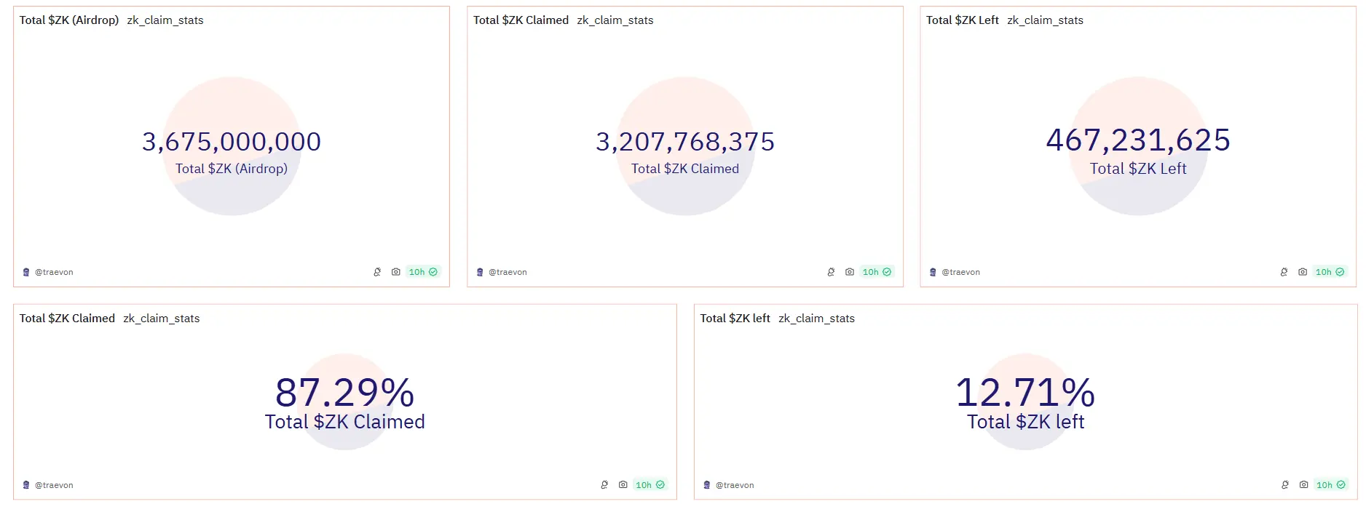Open @traevon profile link on 467,231,625 Left card

point(960,272)
